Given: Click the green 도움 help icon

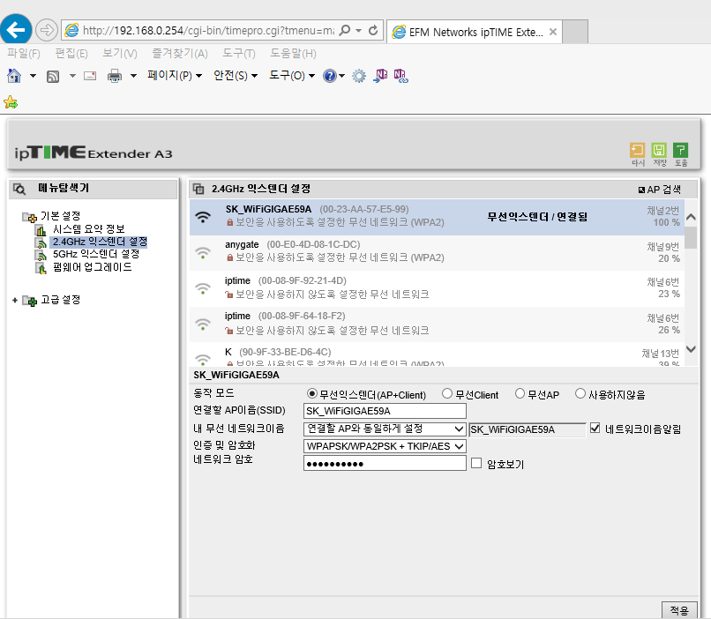Looking at the screenshot, I should click(681, 150).
